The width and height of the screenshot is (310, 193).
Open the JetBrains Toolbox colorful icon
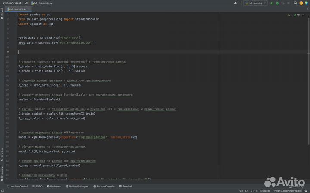(307, 3)
